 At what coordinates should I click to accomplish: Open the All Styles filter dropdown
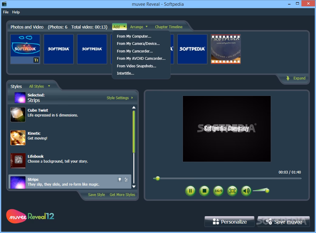tap(39, 86)
